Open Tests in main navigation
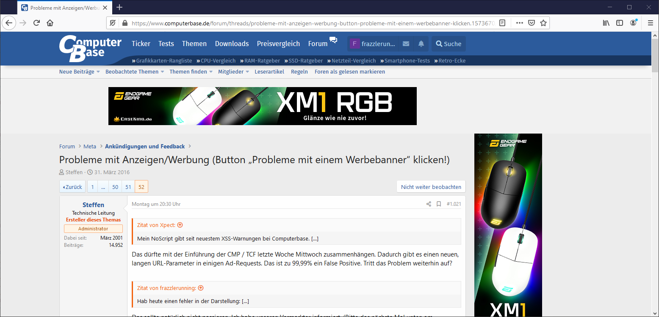 [x=166, y=44]
